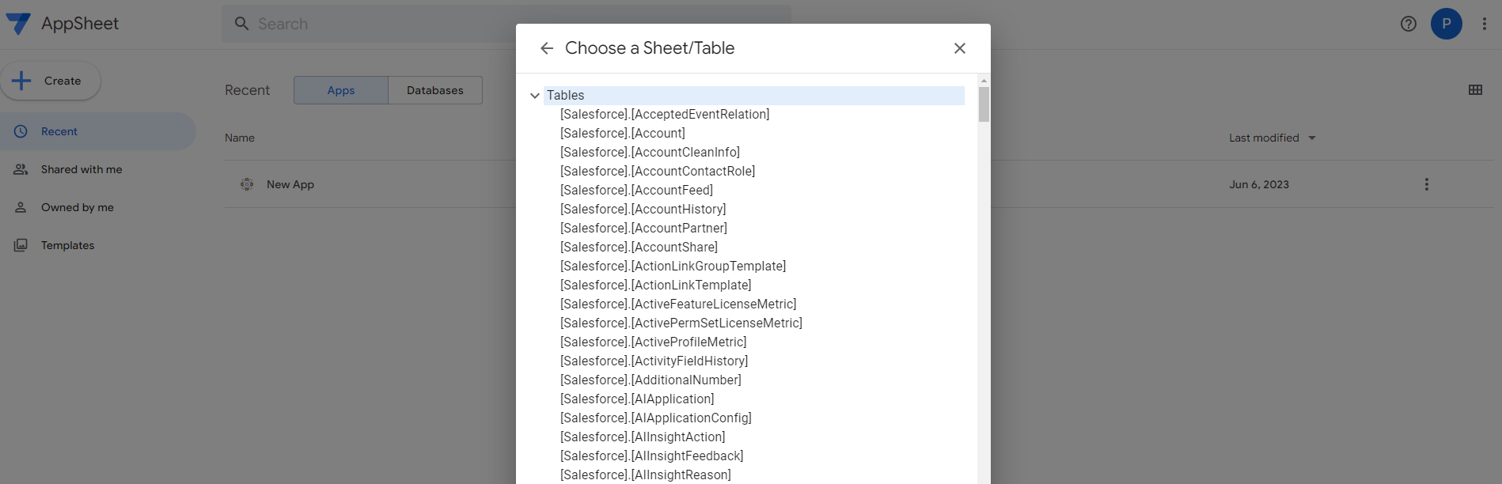The image size is (1502, 484).
Task: Select [Salesforce].[ActivityFieldHistory] table
Action: pos(654,361)
